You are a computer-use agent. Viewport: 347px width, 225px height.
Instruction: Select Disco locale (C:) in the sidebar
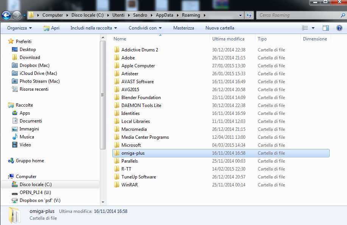tap(50, 185)
